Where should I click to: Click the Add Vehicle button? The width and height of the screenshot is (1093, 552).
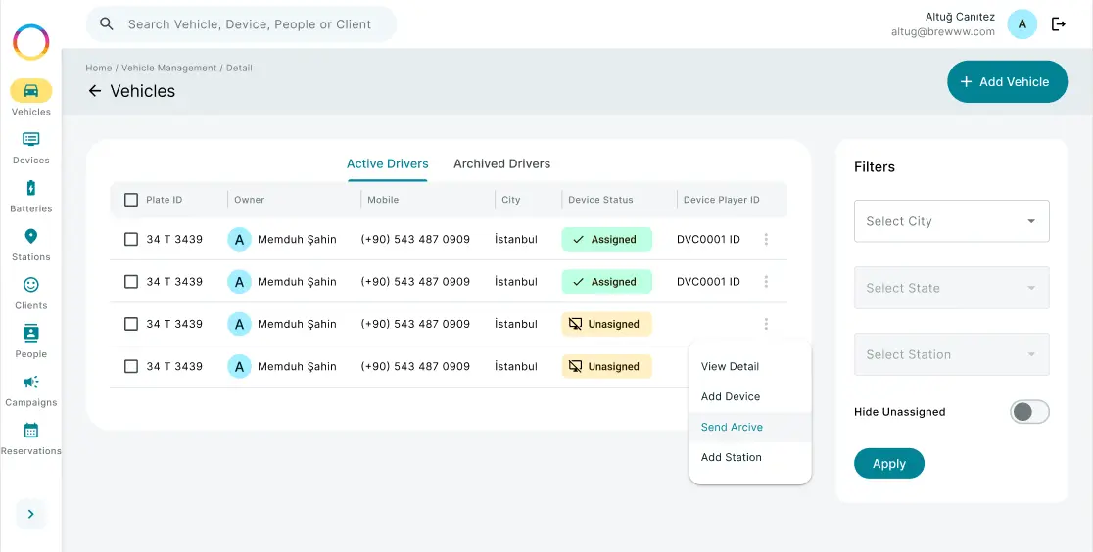[1005, 82]
